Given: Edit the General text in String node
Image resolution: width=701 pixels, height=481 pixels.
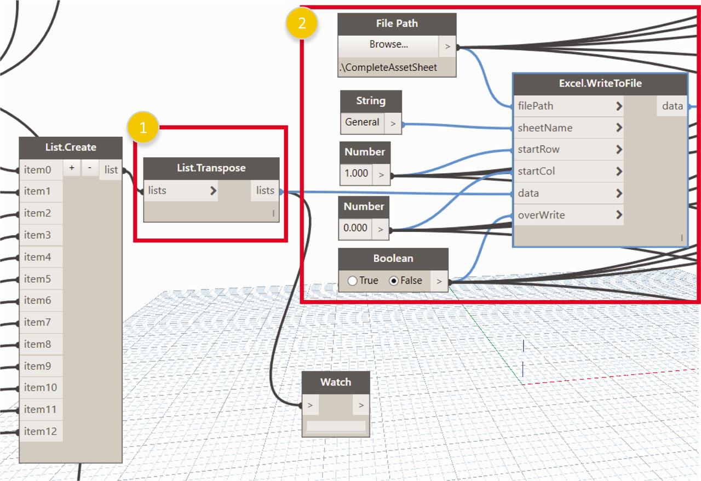Looking at the screenshot, I should tap(362, 123).
